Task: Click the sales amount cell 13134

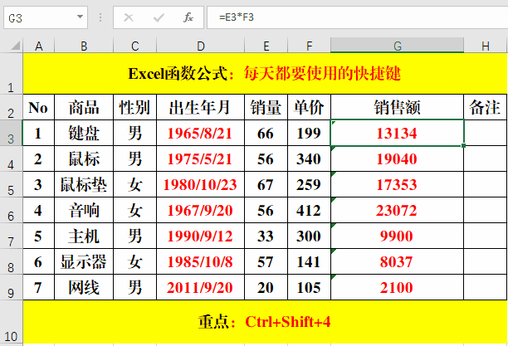Action: [398, 133]
